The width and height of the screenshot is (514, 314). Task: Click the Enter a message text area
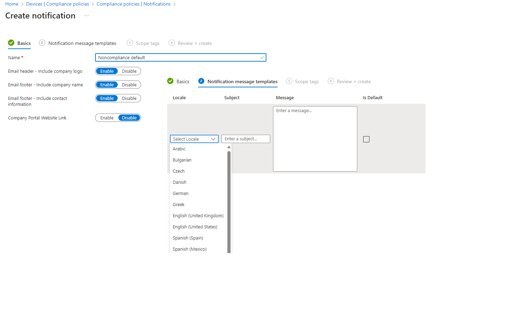pos(315,139)
